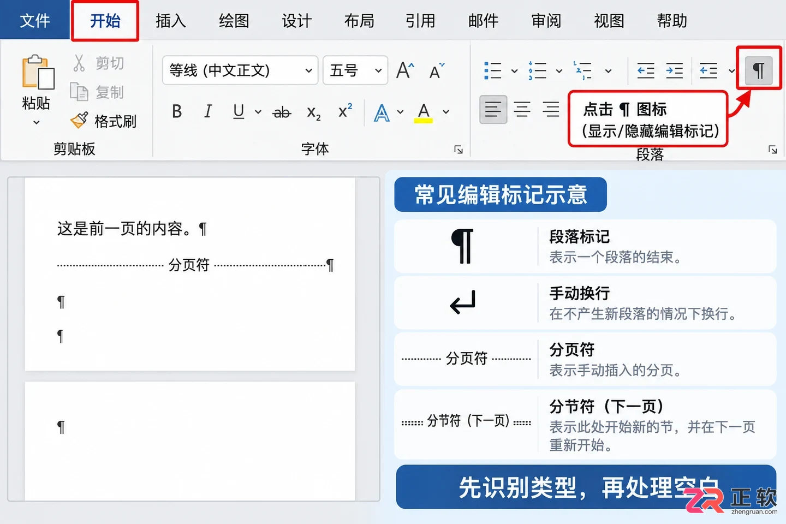Viewport: 786px width, 524px height.
Task: Switch to the 审阅 (Review) tab
Action: [x=546, y=21]
